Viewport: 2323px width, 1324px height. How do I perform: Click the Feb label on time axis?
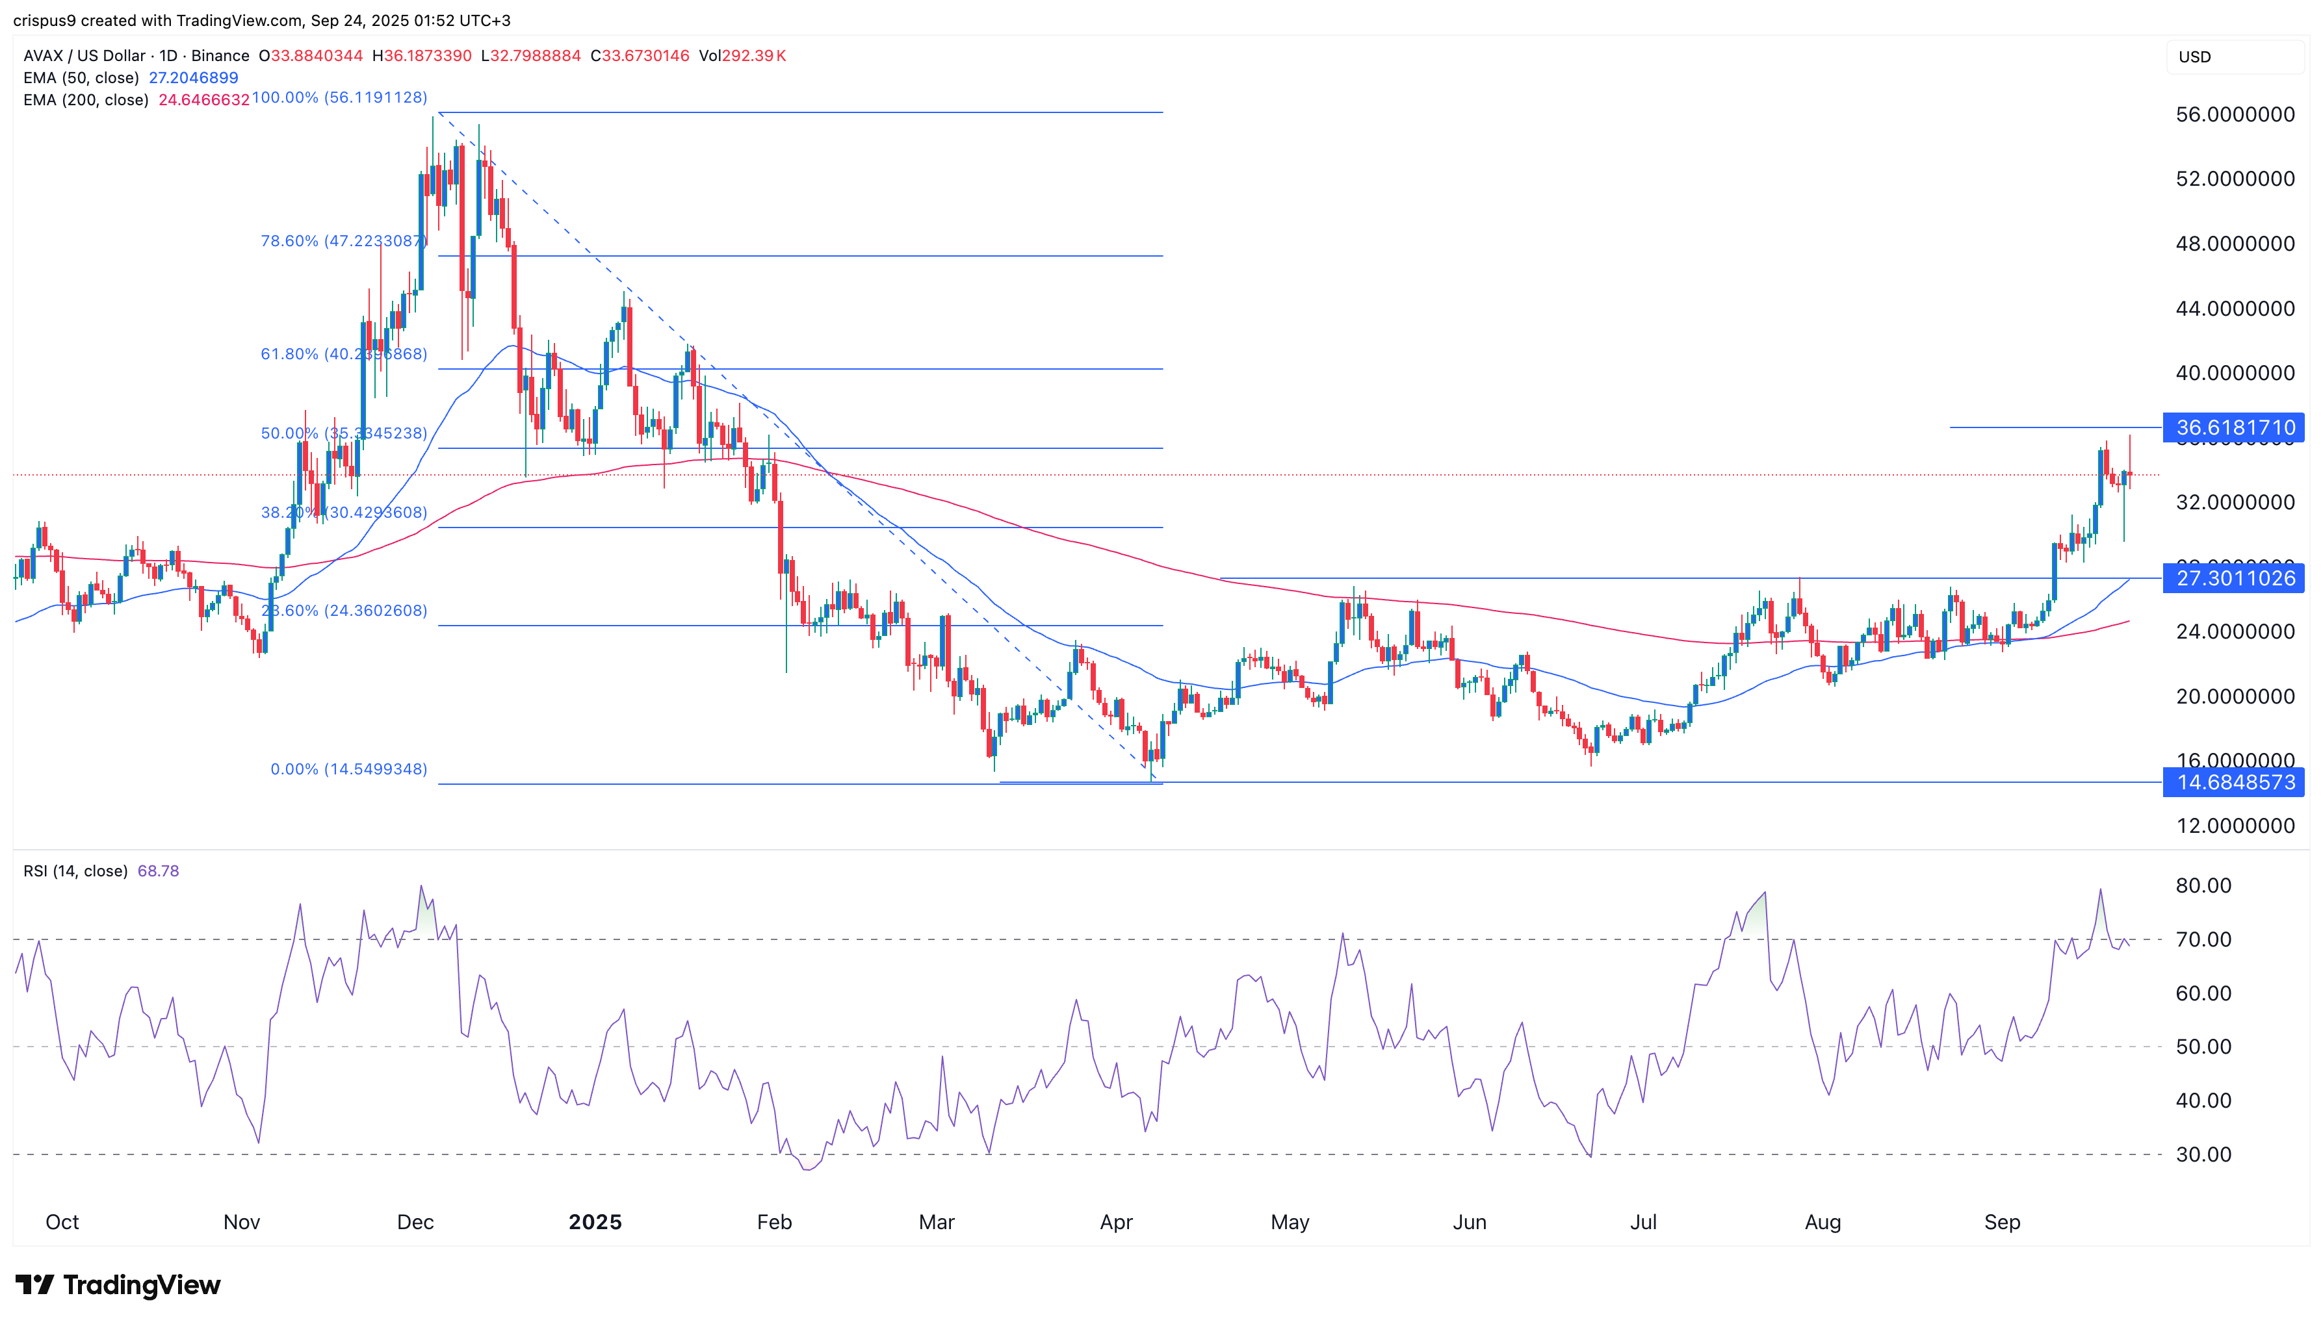point(774,1221)
